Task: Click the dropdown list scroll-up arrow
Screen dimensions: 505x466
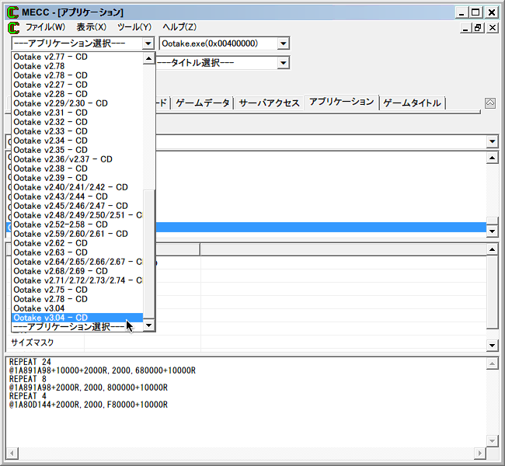Action: click(148, 58)
